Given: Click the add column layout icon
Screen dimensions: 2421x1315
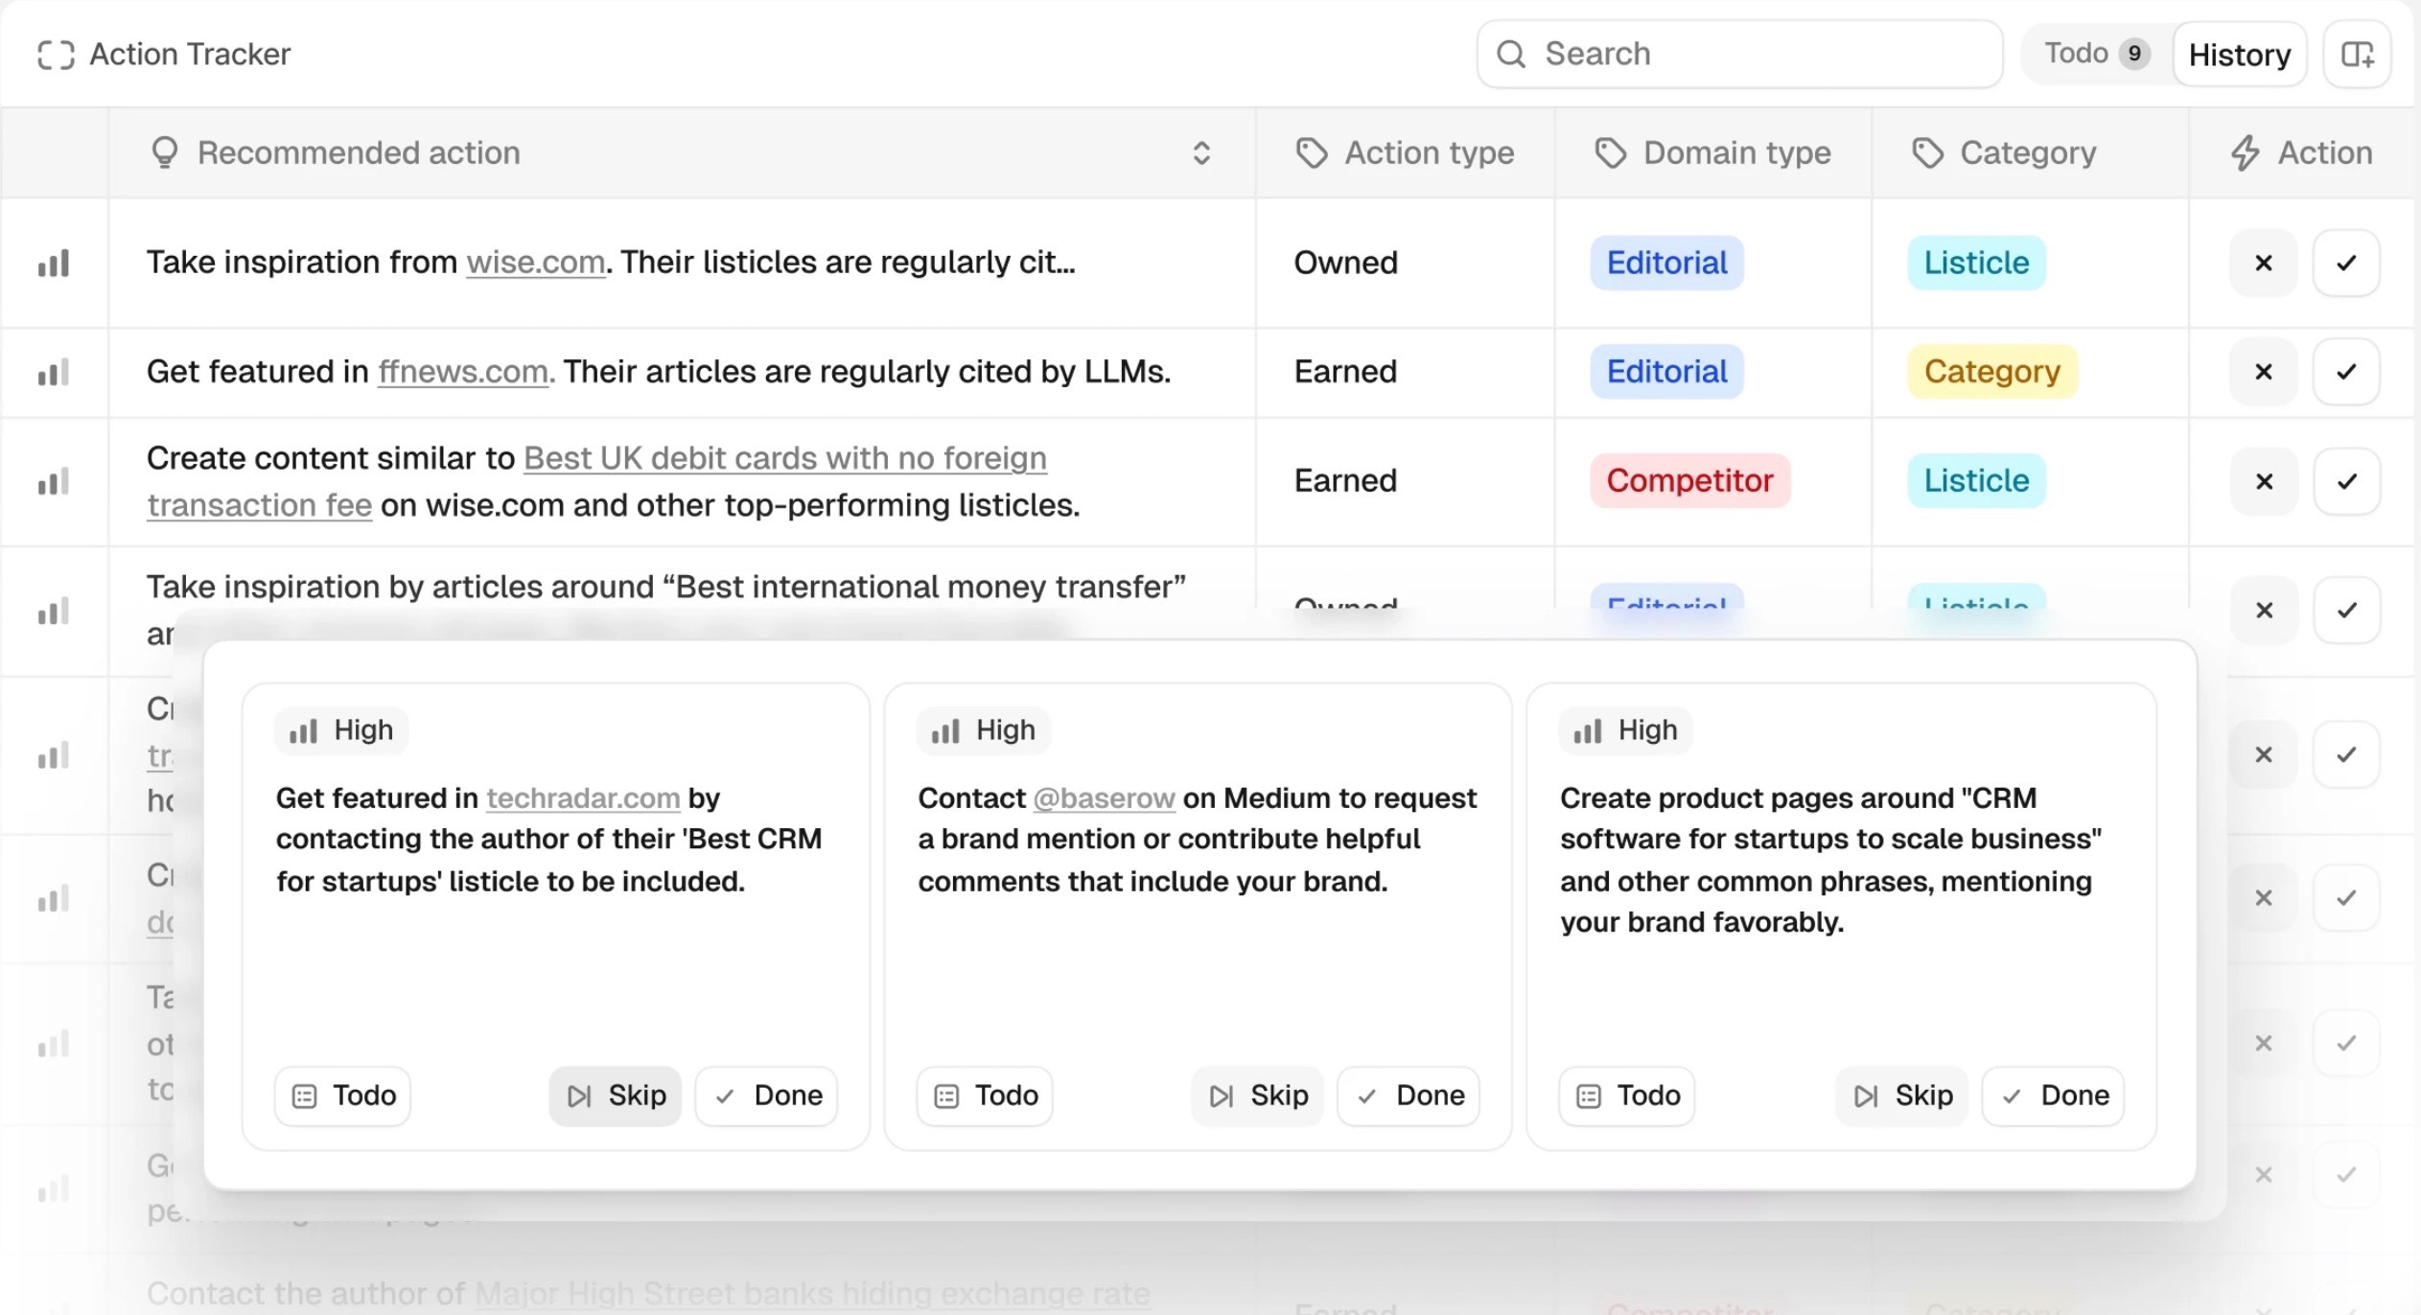Looking at the screenshot, I should [x=2357, y=55].
